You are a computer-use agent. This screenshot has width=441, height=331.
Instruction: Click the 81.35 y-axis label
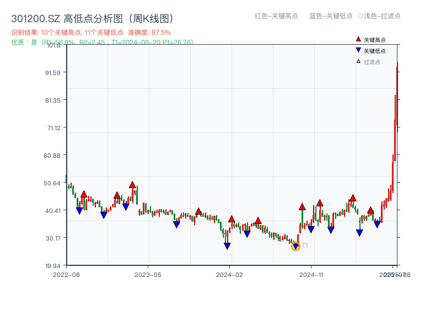pos(53,100)
